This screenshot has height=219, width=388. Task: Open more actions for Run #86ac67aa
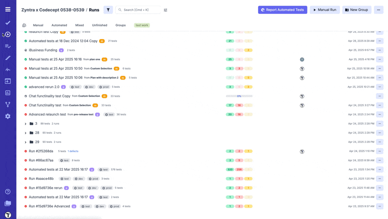[x=380, y=160]
